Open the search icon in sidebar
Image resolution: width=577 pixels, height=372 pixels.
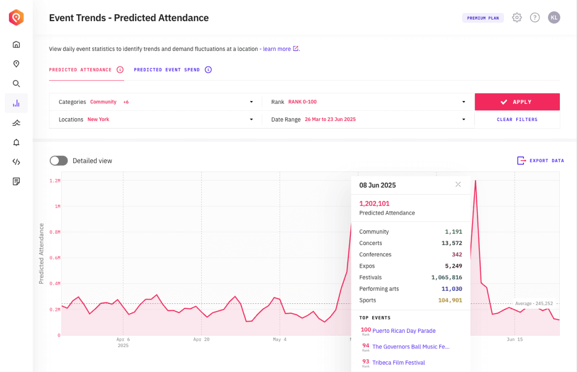[16, 84]
